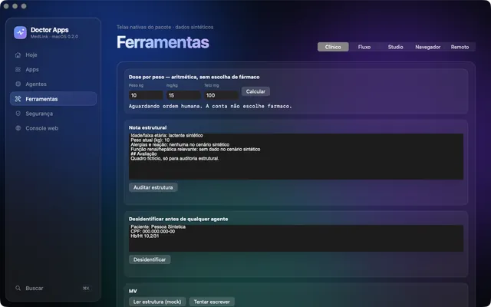Screen dimensions: 491x307
Task: Click the 'Nota estrutural' section title
Action: [147, 127]
